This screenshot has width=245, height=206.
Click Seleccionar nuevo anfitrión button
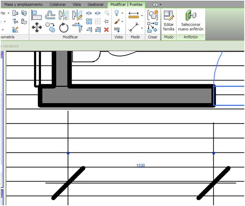191,21
